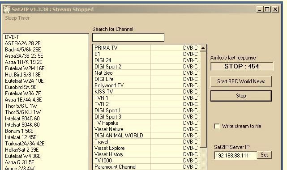Viewport: 287px width, 170px height.
Task: Select PRIMA TV channel
Action: click(x=146, y=48)
